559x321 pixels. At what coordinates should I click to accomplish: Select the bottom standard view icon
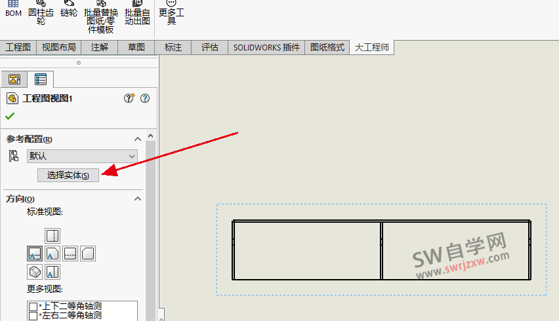(x=88, y=254)
